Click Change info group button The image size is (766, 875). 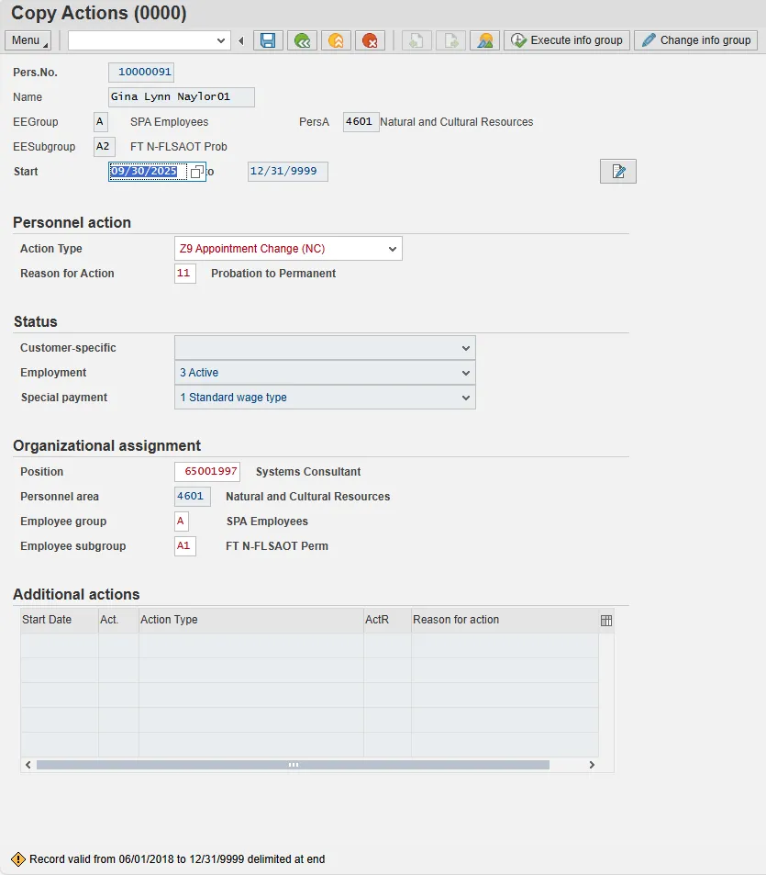pyautogui.click(x=696, y=40)
